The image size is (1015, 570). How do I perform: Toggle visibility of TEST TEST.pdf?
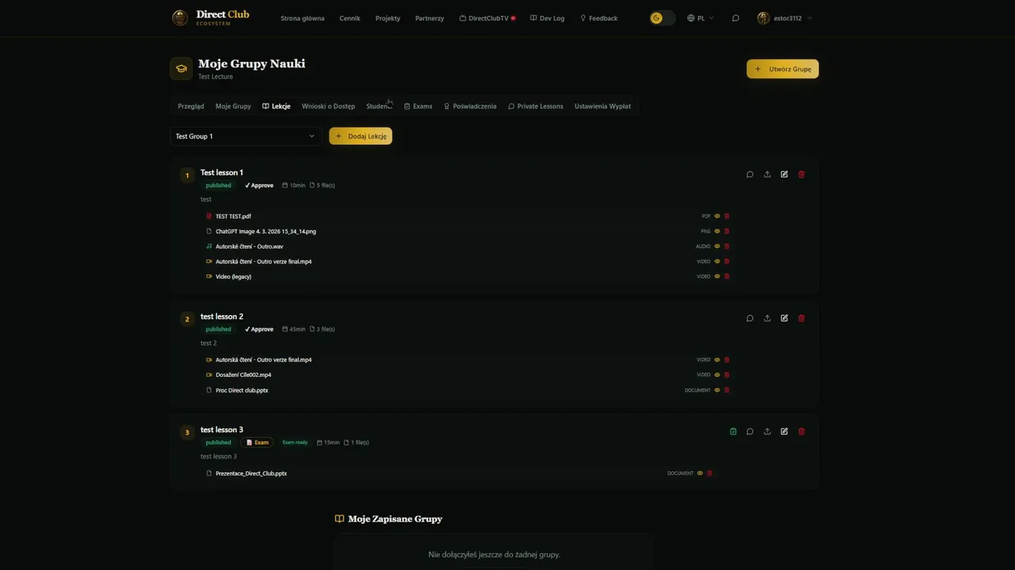(717, 216)
